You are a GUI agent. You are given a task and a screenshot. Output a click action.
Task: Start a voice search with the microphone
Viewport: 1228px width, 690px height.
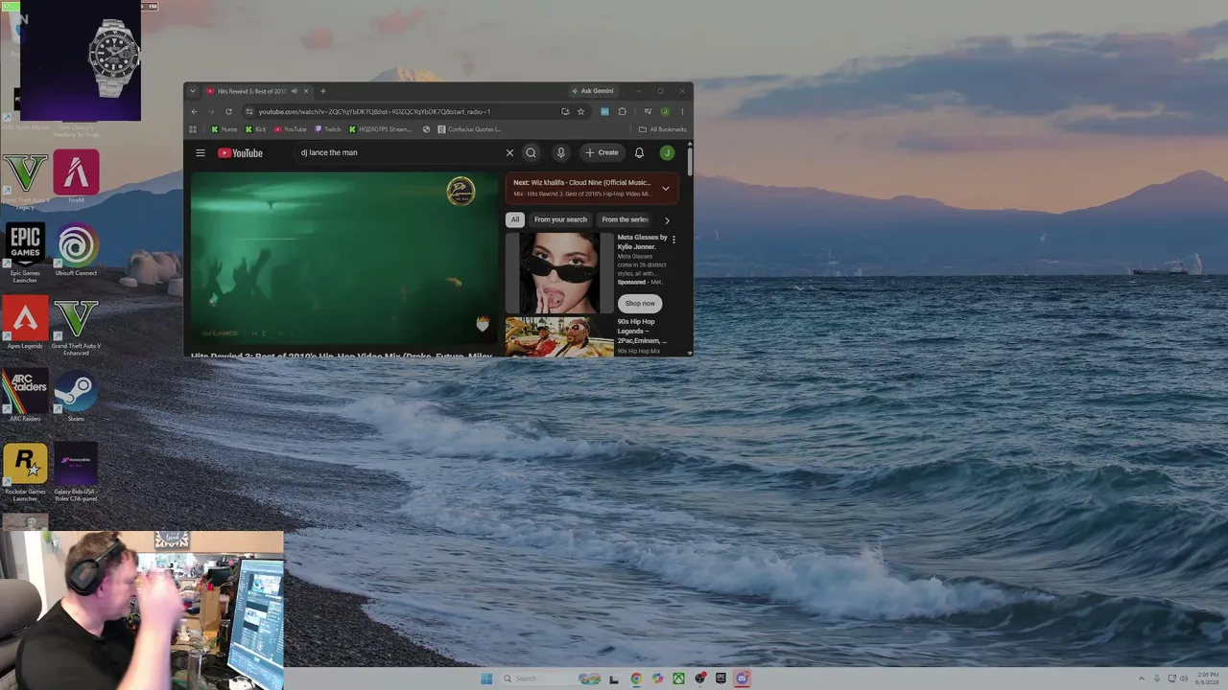point(561,152)
